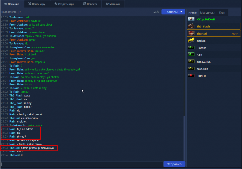Click message 'admin prosto ip menyalsya'
242x169 pixels.
coord(37,148)
